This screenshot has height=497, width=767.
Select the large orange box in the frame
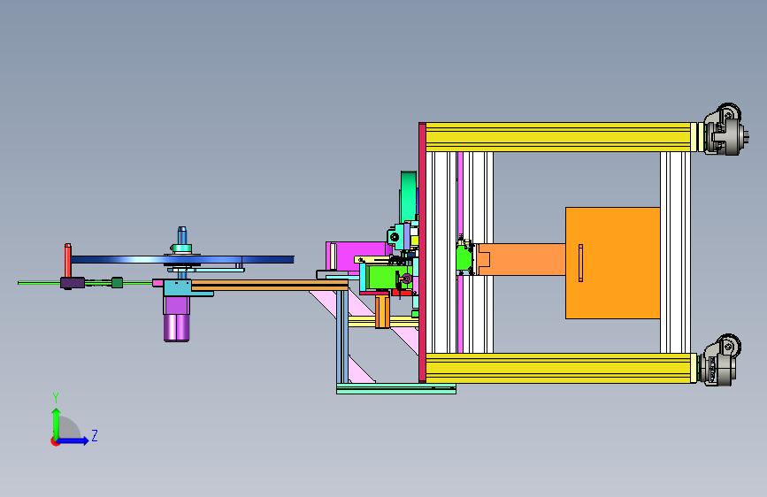(612, 264)
